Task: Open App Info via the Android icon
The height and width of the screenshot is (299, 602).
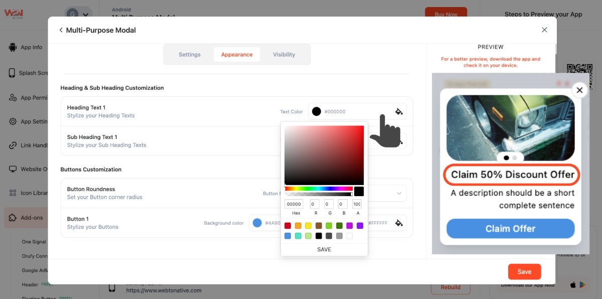Action: pos(13,47)
